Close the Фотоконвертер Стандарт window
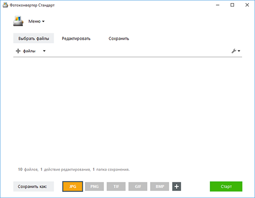255x198 pixels. click(x=247, y=5)
